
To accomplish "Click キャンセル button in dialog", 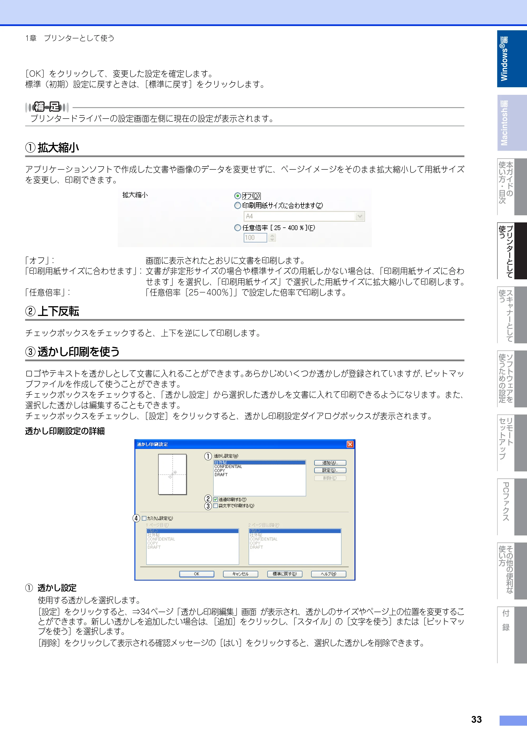I will 240,574.
